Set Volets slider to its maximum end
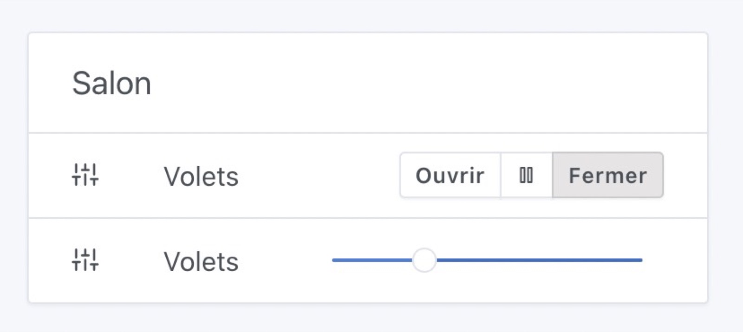743x332 pixels. click(641, 260)
